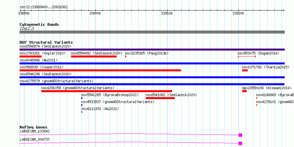Click the LARGE|NM_133642 gene label
294x147 pixels.
[x=35, y=131]
